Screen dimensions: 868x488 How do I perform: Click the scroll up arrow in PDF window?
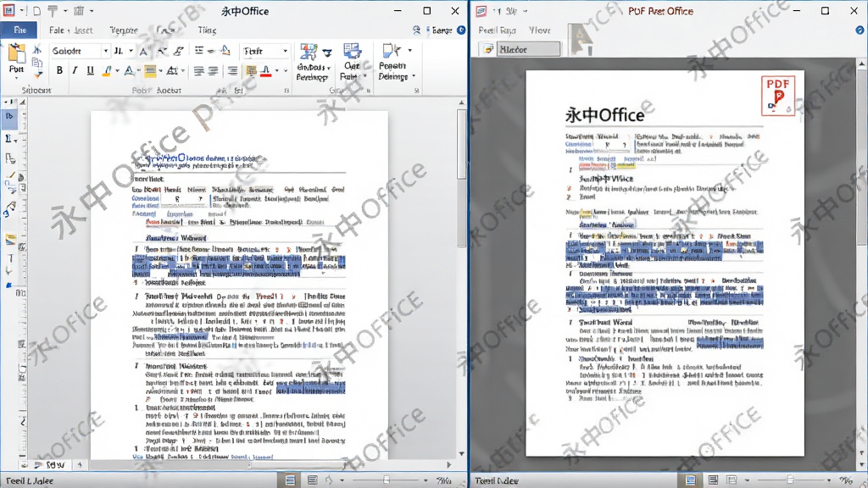(862, 64)
